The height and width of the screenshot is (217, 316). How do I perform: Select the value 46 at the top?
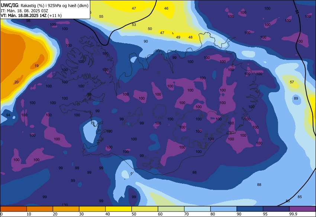tap(166, 9)
